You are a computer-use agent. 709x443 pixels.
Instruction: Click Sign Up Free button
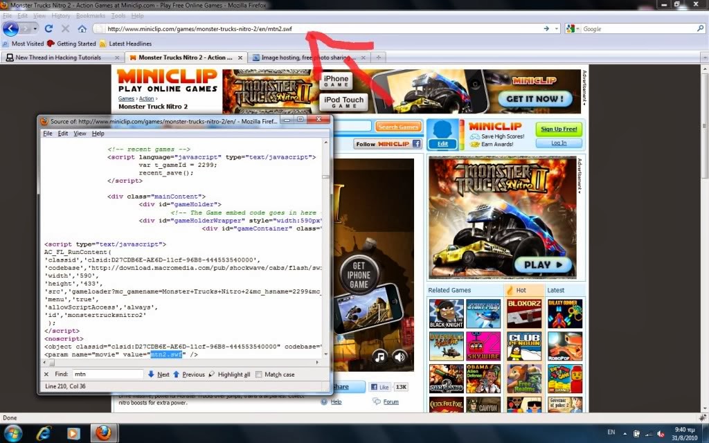tap(559, 129)
